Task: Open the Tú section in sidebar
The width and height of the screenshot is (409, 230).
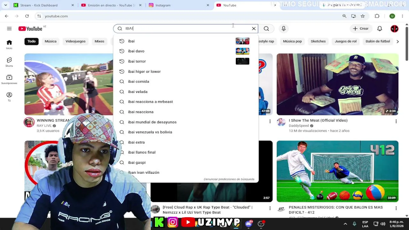Action: [x=9, y=97]
